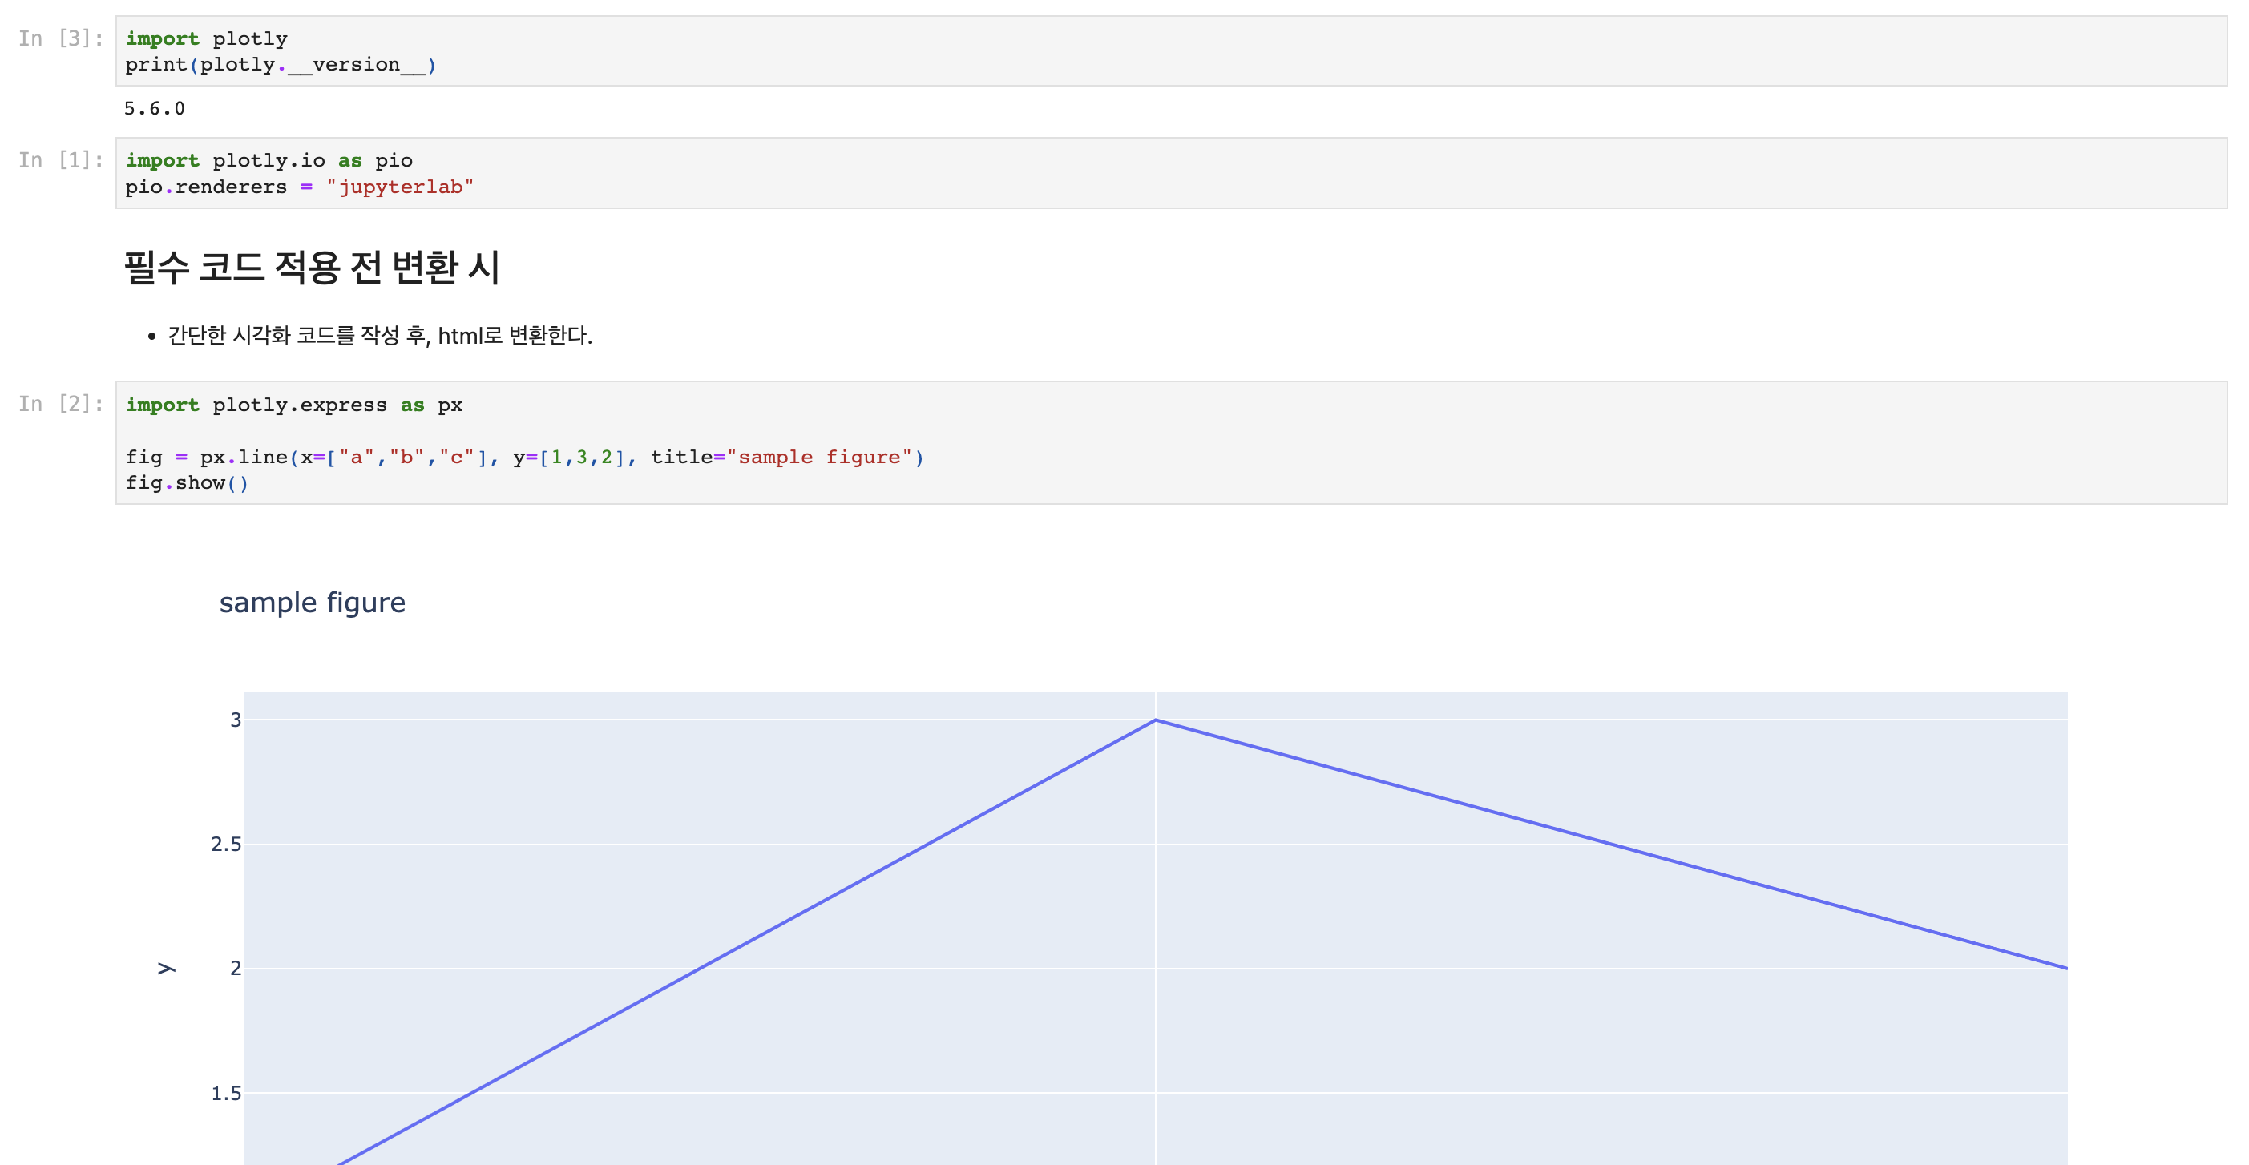Click the px.line sample figure code cell
Viewport: 2249px width, 1165px height.
1171,442
